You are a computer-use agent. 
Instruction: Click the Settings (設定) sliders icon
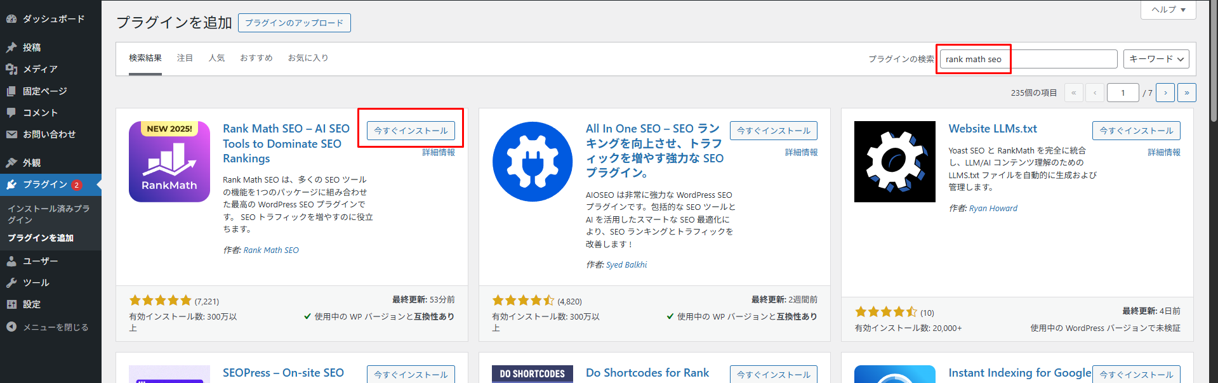pos(11,304)
